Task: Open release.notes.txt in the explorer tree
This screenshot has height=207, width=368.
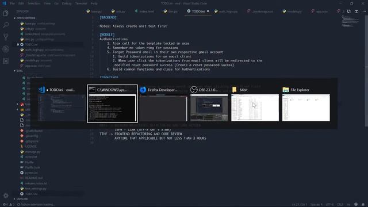Action: (x=36, y=183)
